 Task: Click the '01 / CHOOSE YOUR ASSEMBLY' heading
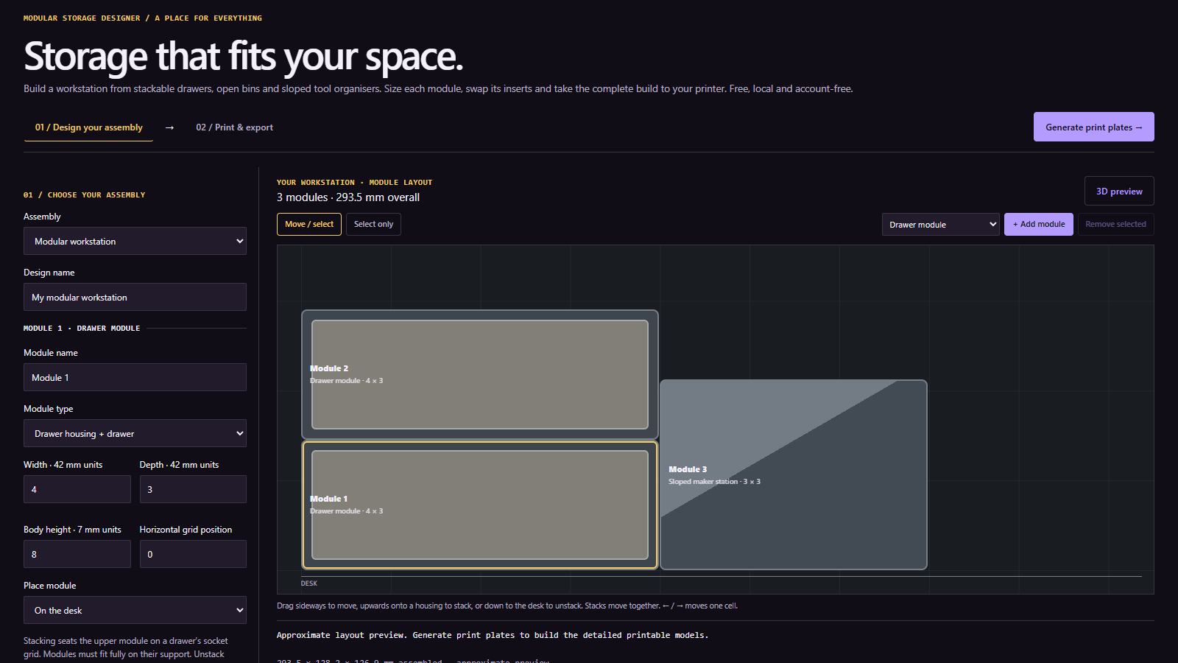(85, 195)
